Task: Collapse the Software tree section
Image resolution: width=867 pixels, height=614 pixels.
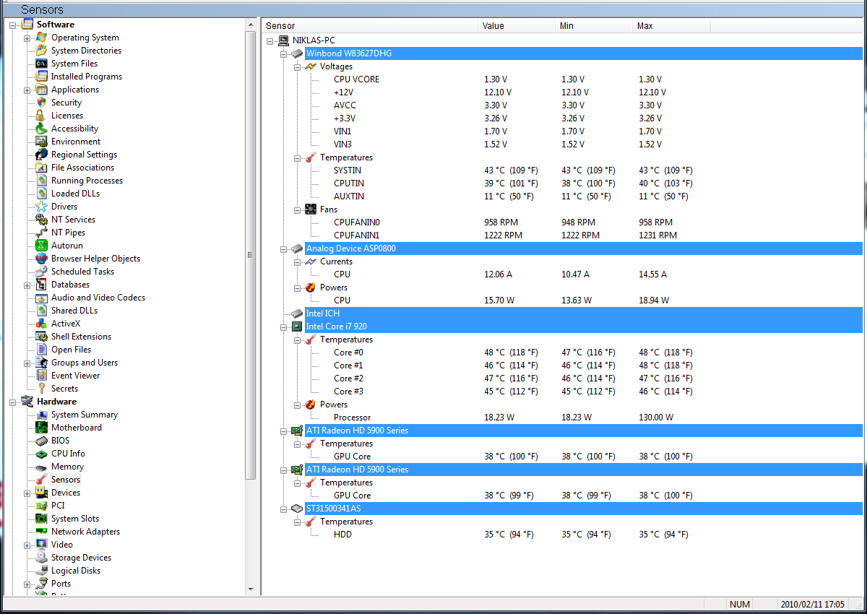Action: [13, 25]
